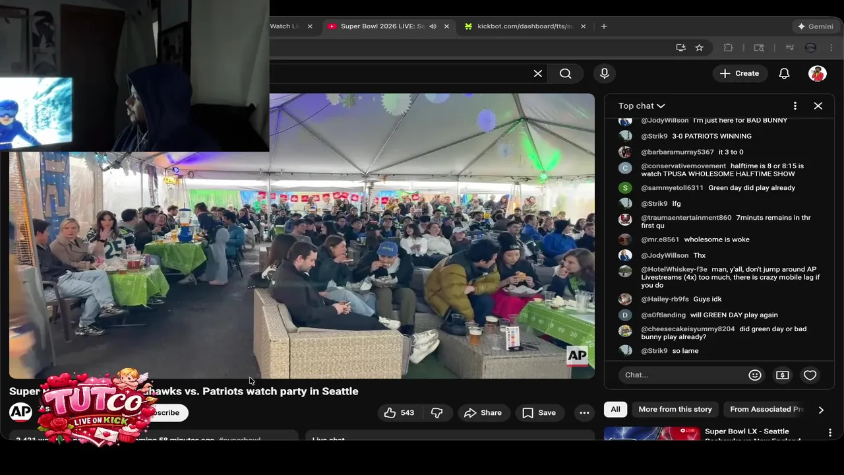Send a heart reaction in chat

click(810, 375)
